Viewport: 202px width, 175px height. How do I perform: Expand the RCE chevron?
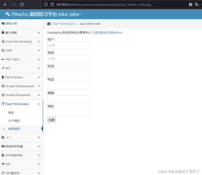click(39, 68)
